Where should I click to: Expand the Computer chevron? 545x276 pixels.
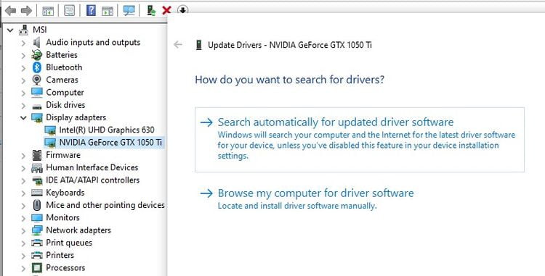(23, 93)
